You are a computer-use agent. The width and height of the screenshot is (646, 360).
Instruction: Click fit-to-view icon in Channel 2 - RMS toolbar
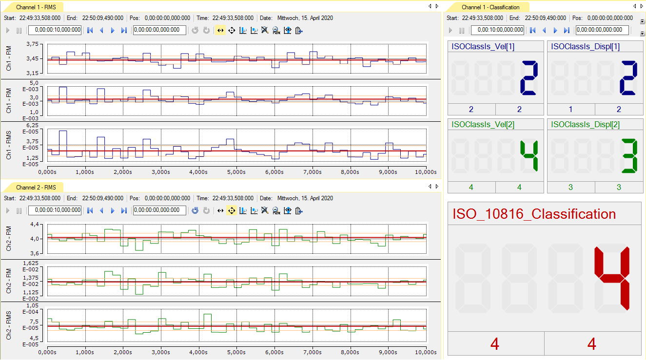[287, 210]
